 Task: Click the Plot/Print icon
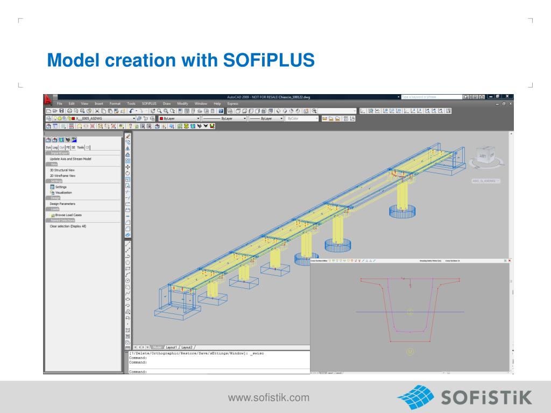pyautogui.click(x=69, y=111)
